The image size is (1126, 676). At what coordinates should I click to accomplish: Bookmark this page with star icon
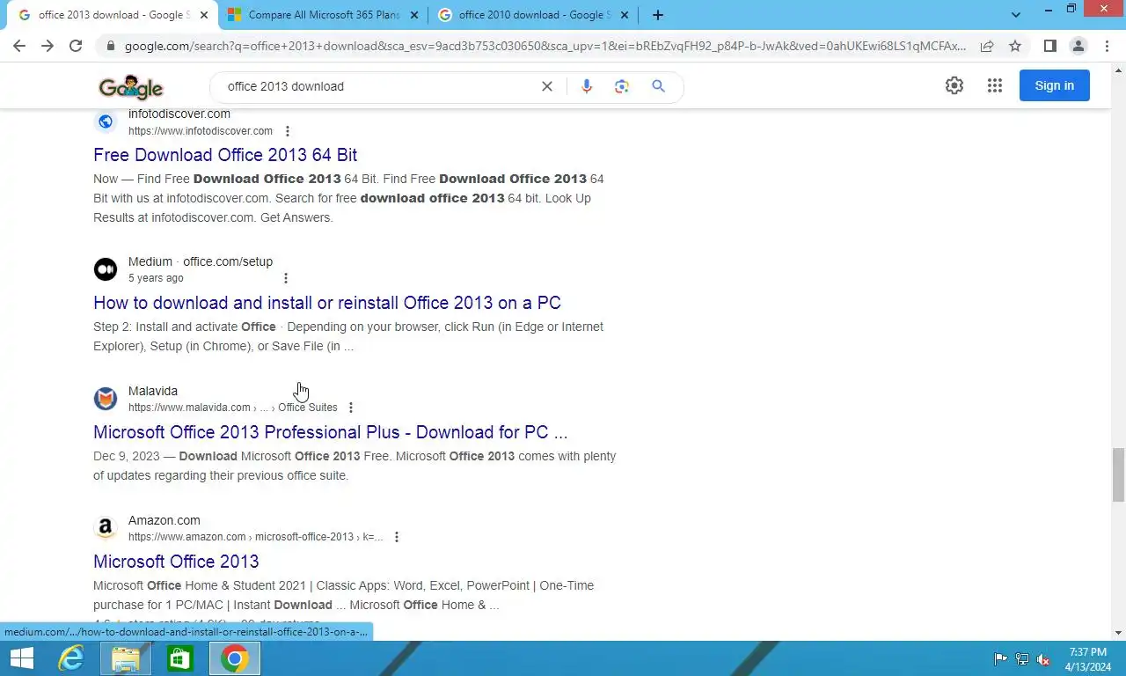tap(1015, 46)
